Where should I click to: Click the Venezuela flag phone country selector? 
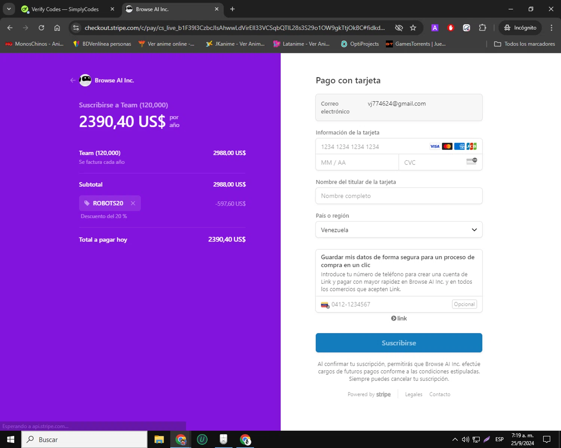coord(325,305)
